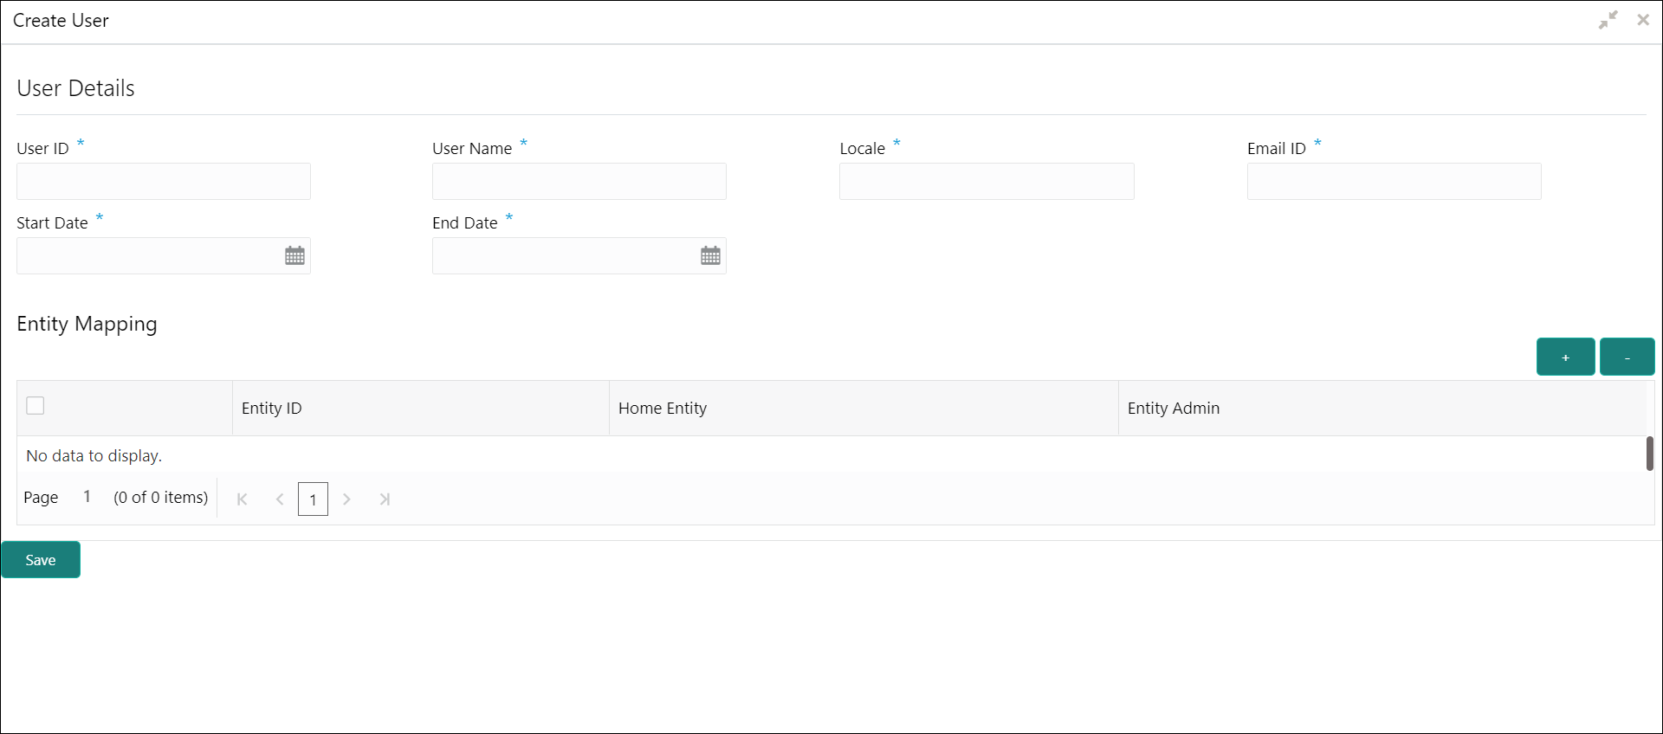
Task: Toggle the select-all checkbox in entity table
Action: click(36, 406)
